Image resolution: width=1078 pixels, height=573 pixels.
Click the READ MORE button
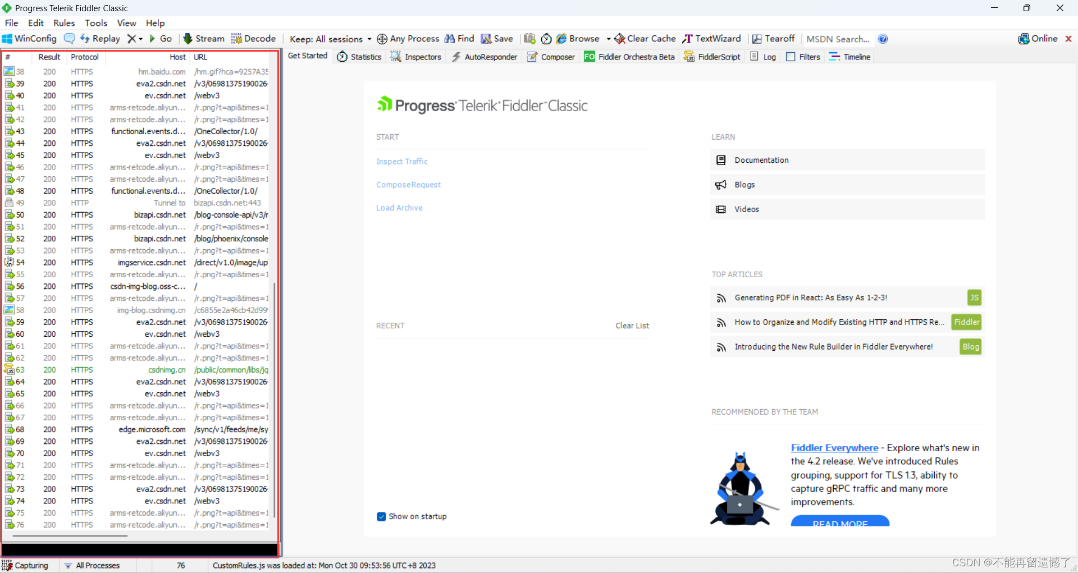click(x=840, y=521)
